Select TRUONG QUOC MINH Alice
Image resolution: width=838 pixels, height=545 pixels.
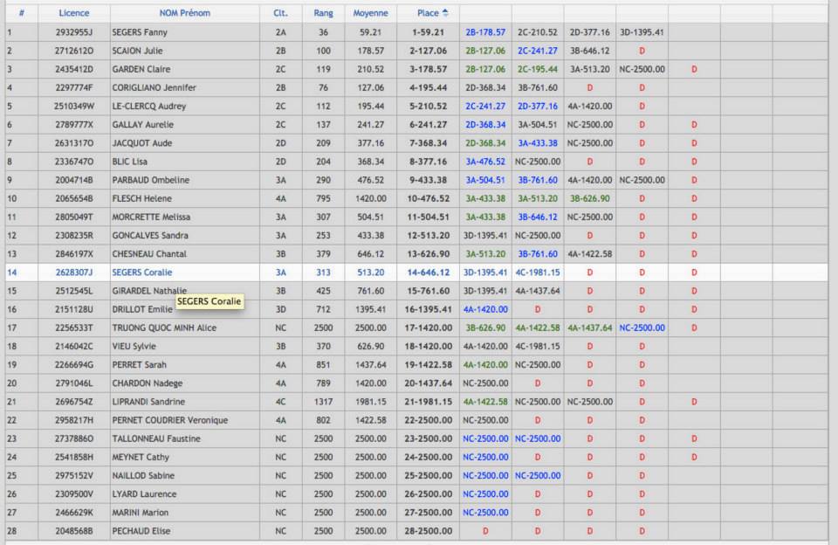coord(164,328)
